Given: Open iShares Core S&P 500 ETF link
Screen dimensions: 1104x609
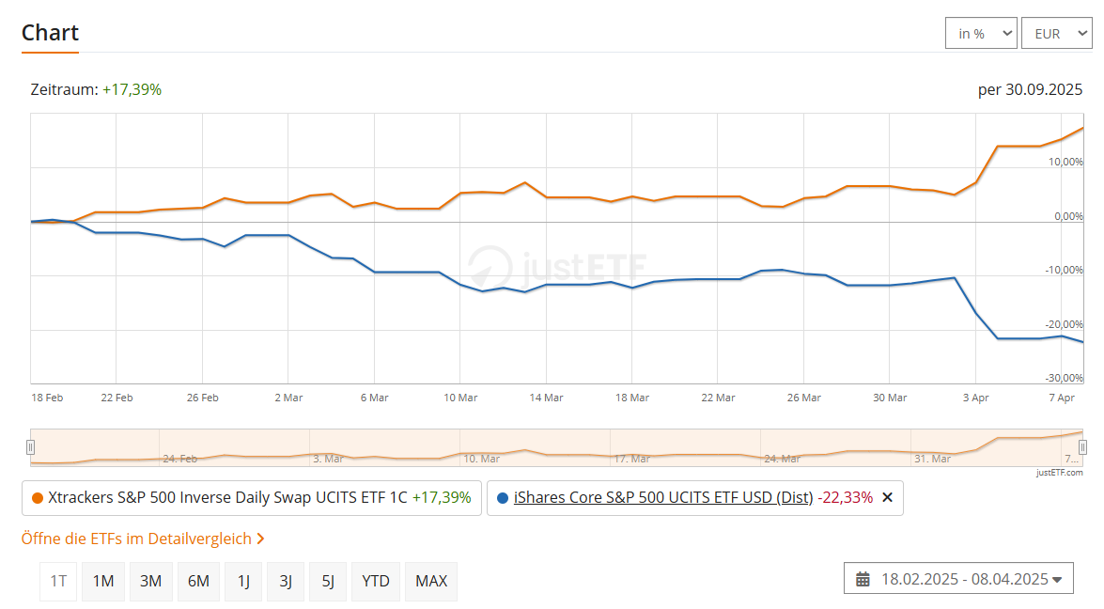Looking at the screenshot, I should click(663, 498).
